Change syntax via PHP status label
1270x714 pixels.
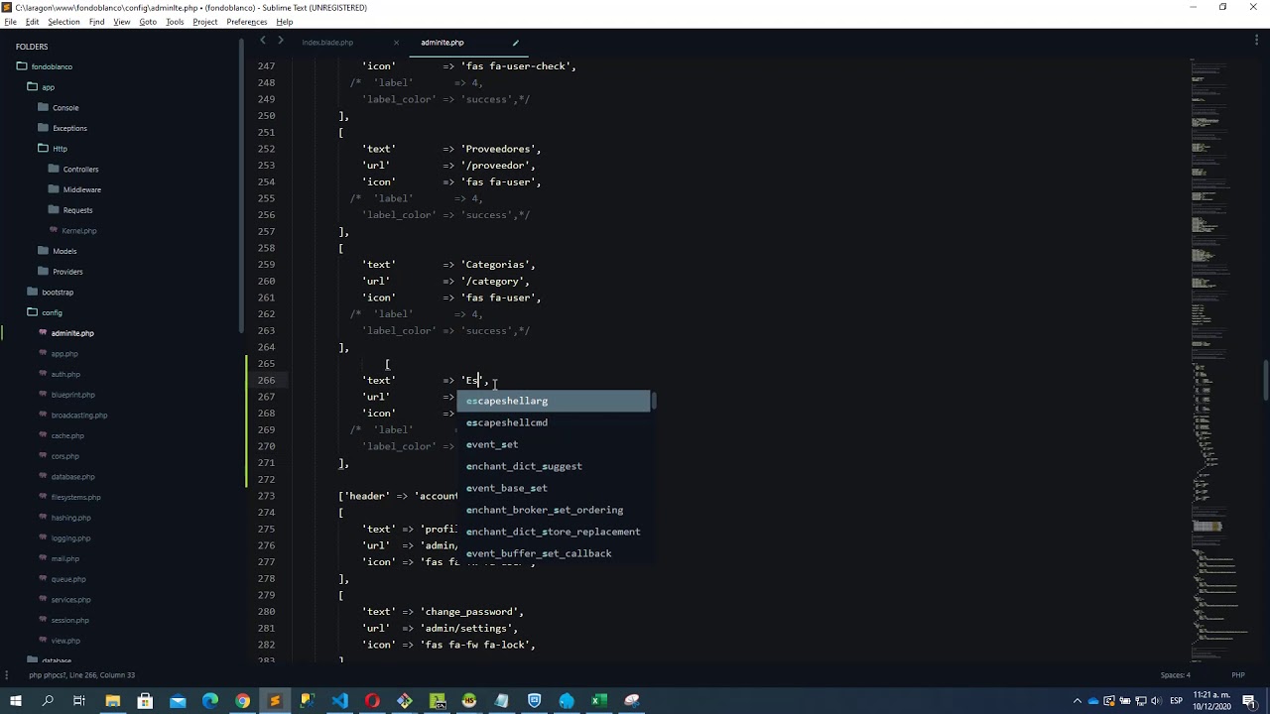pos(1237,675)
